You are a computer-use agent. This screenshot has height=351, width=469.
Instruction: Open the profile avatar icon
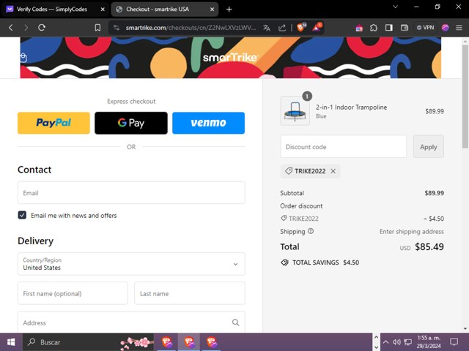pyautogui.click(x=446, y=28)
